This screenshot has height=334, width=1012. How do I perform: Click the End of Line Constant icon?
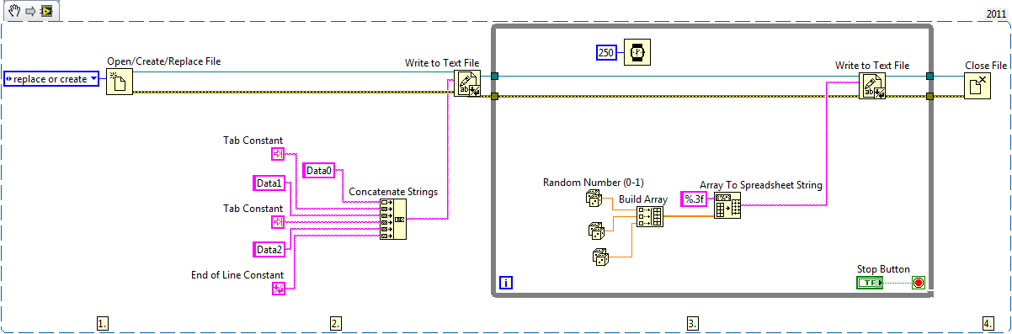point(279,289)
